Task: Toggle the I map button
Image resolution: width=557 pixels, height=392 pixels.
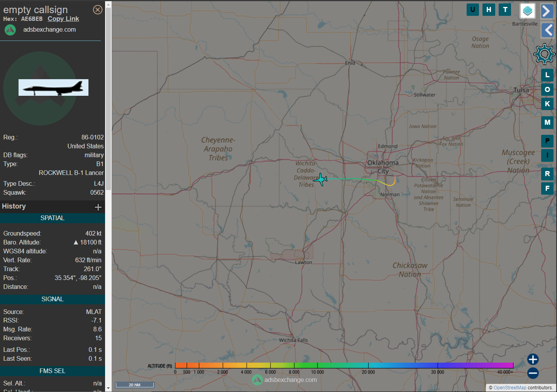Action: click(547, 155)
